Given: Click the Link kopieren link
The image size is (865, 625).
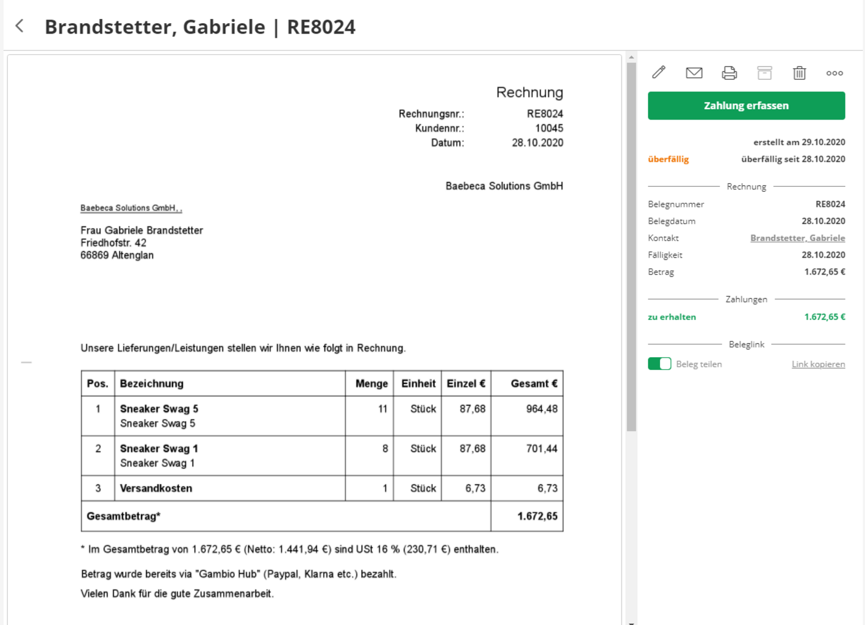Looking at the screenshot, I should coord(818,364).
